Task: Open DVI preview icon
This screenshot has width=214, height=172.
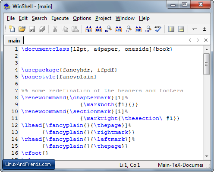Action: [108, 29]
